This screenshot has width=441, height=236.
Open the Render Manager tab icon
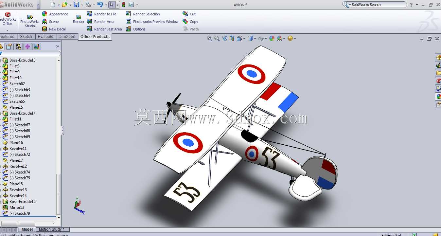coord(37,46)
